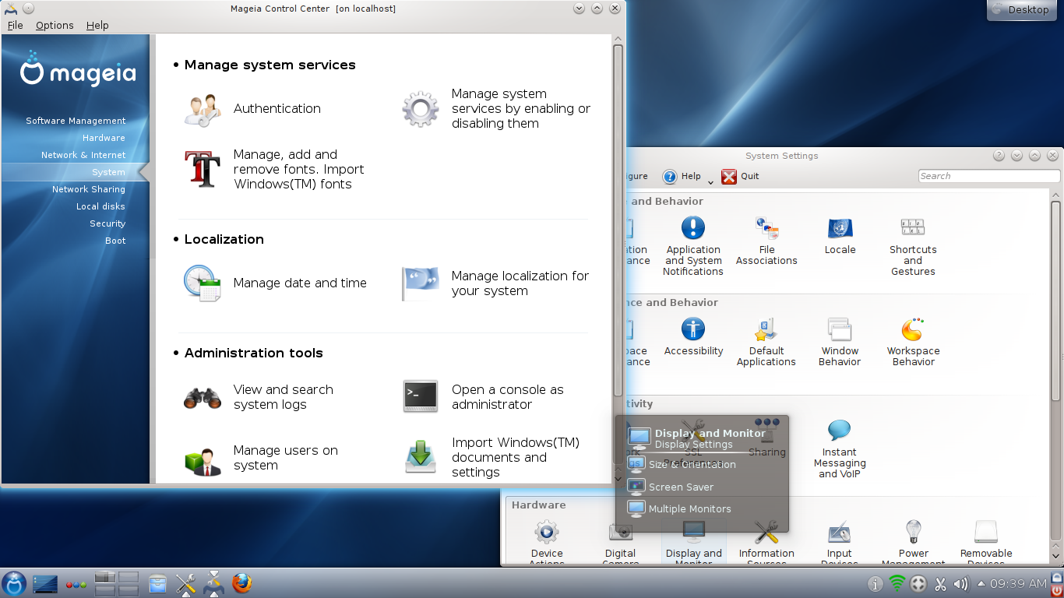The height and width of the screenshot is (598, 1064).
Task: Open Input Devices settings
Action: (840, 542)
